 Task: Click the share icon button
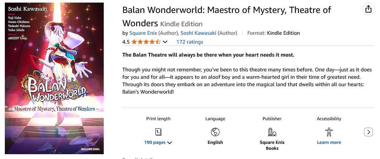[368, 9]
